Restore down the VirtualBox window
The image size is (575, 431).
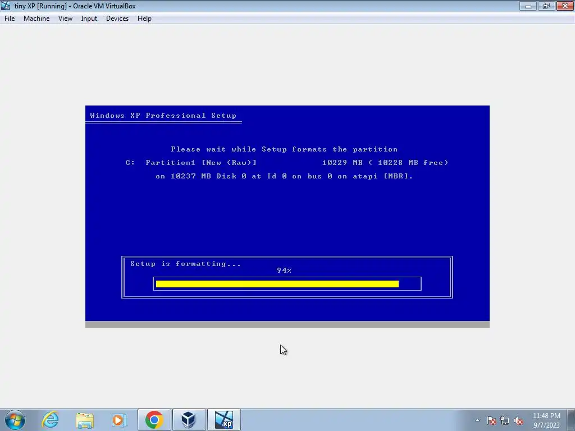coord(546,6)
